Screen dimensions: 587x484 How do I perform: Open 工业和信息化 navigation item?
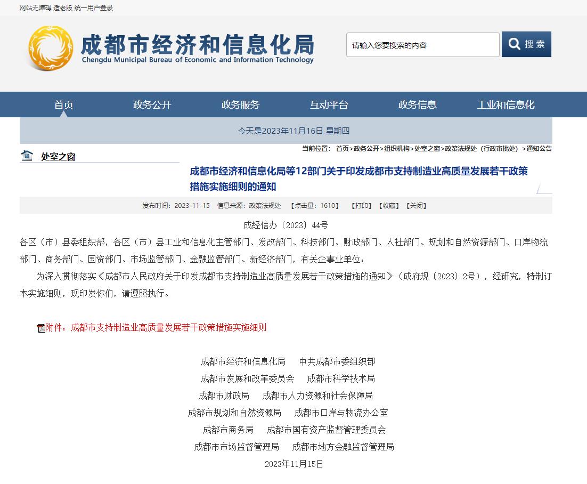[x=506, y=104]
